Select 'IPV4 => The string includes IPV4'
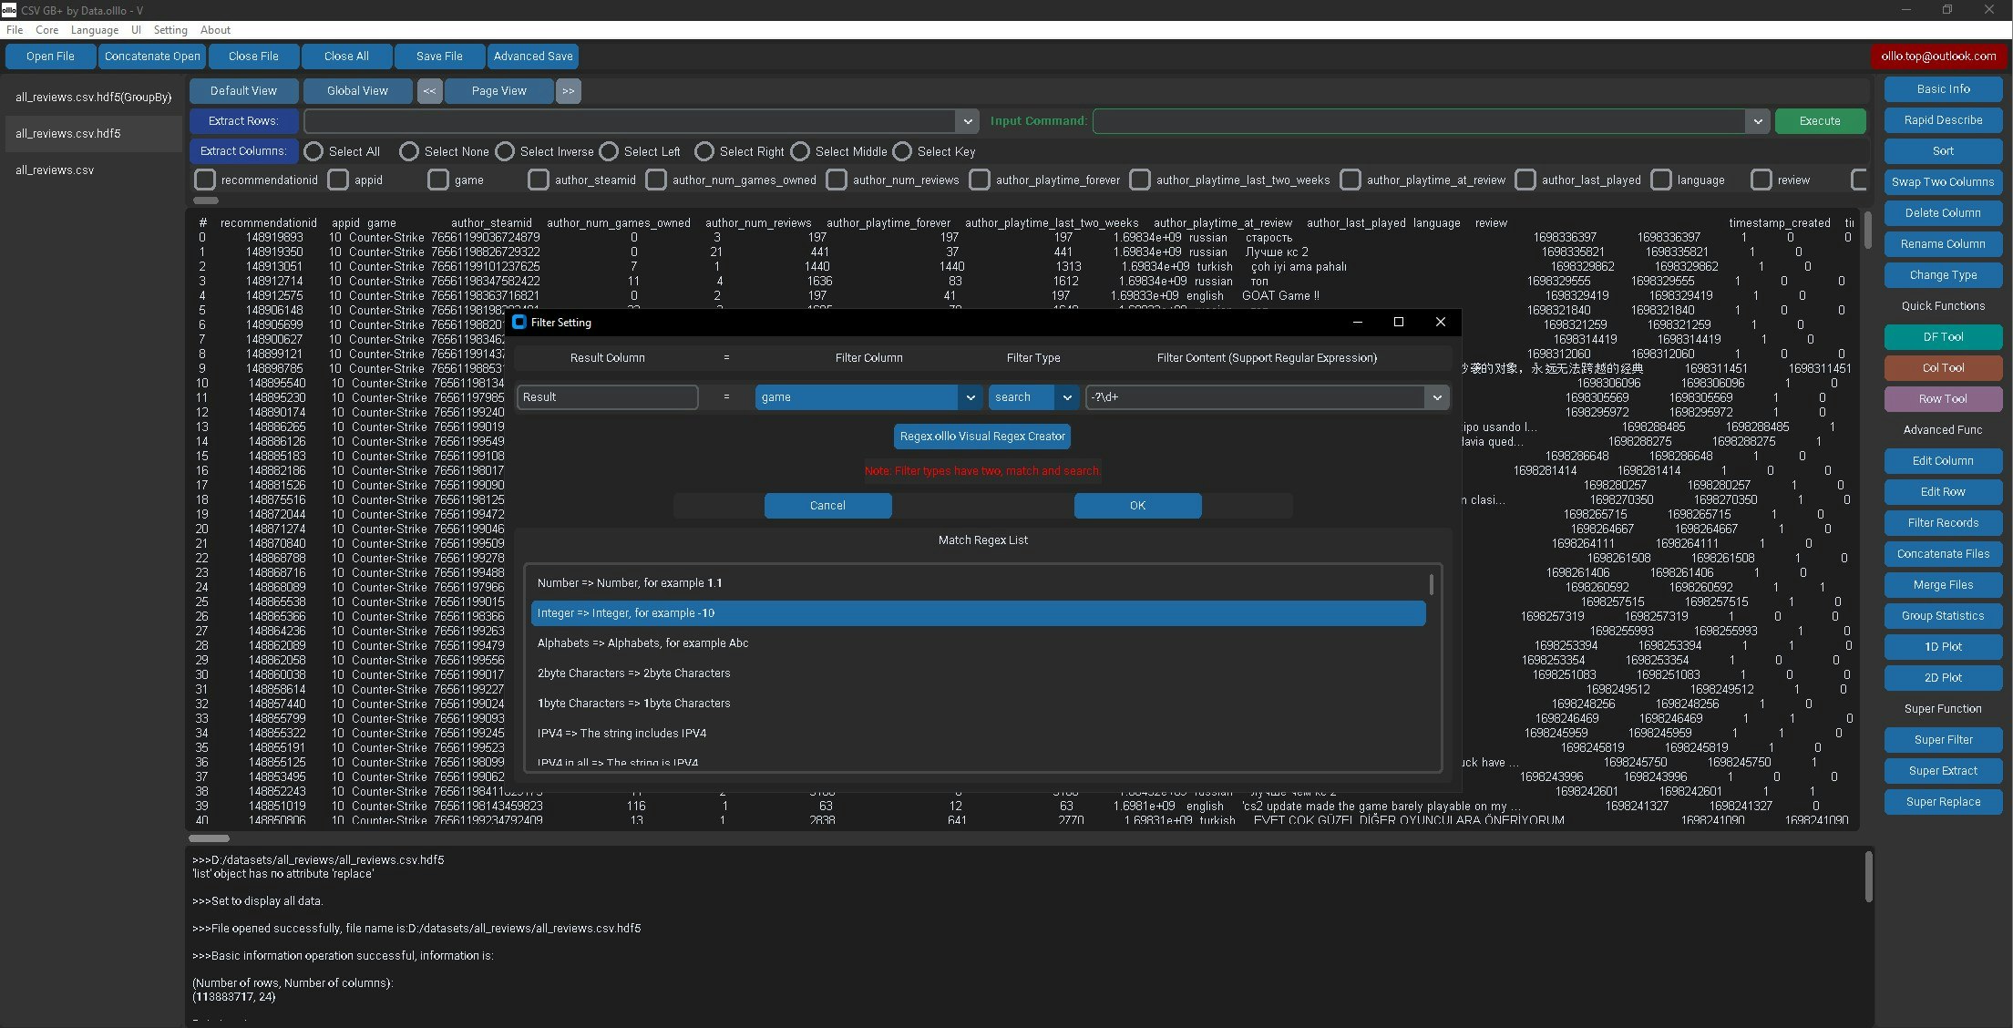This screenshot has height=1028, width=2013. point(978,734)
